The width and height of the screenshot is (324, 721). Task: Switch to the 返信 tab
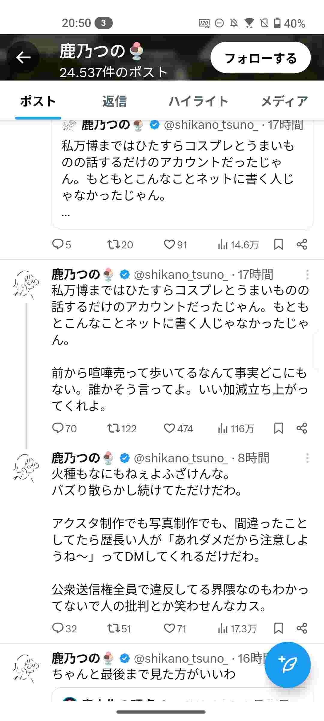click(114, 102)
